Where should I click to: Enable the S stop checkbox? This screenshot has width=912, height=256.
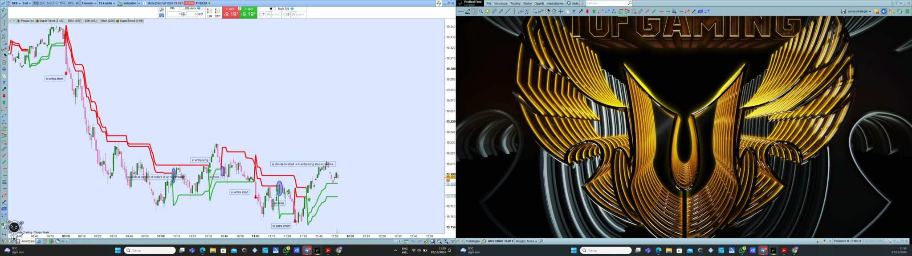[x=285, y=14]
